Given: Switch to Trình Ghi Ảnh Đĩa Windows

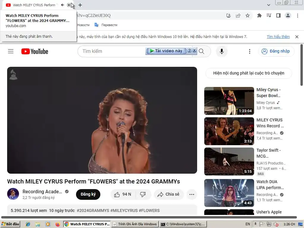Looking at the screenshot, I should click(135, 224).
